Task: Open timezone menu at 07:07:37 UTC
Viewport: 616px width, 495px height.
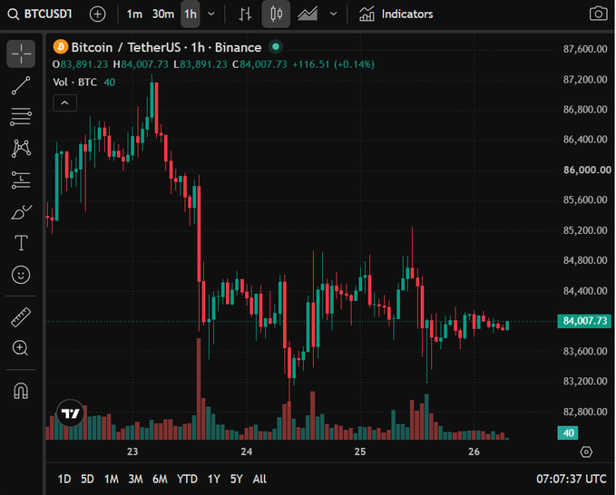Action: 572,479
